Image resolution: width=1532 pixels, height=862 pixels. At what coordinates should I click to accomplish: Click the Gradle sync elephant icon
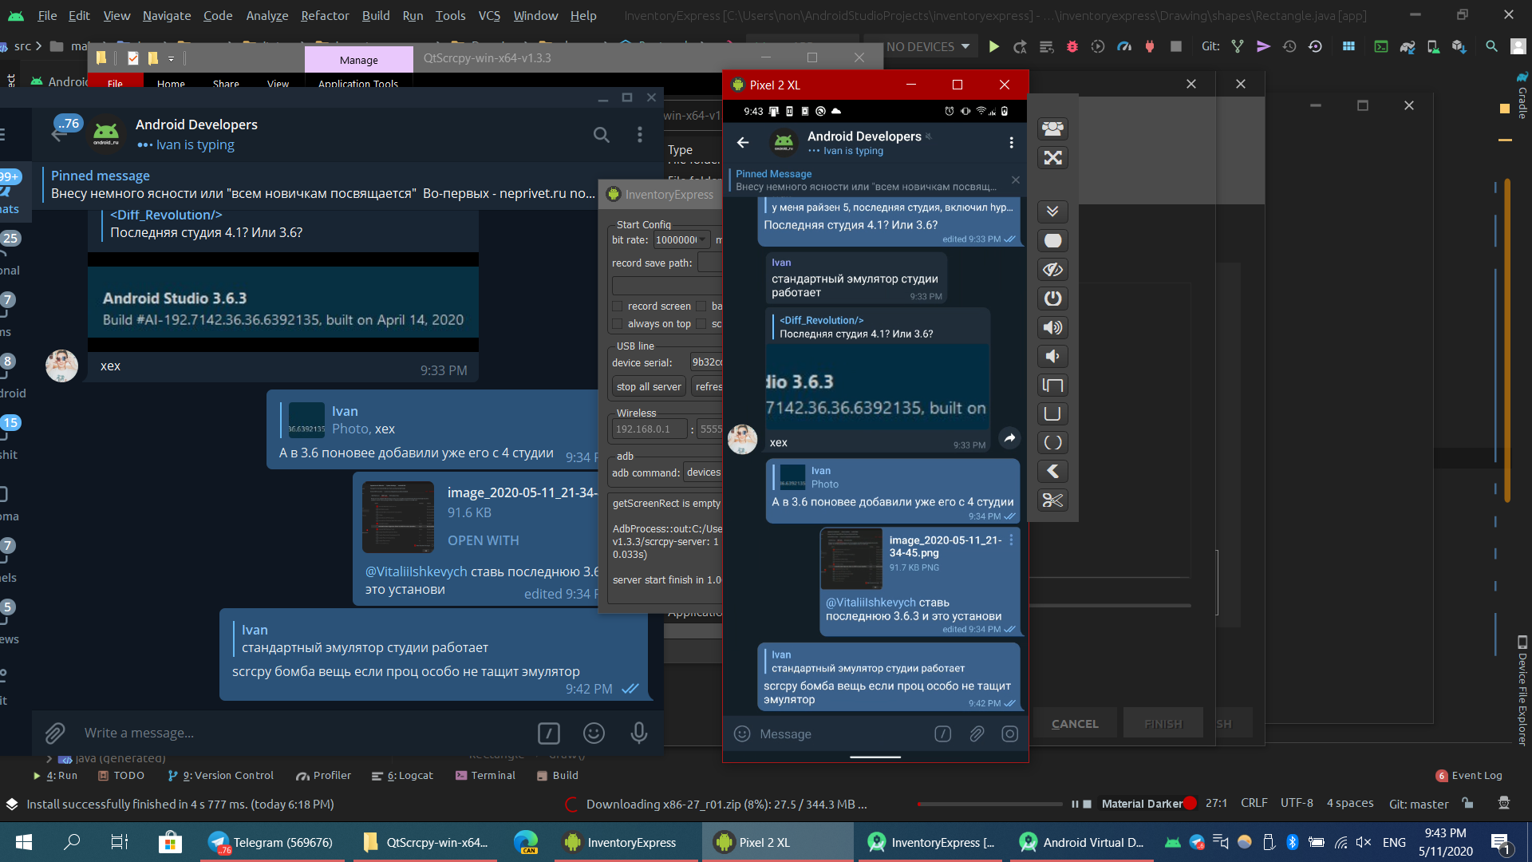click(1408, 47)
